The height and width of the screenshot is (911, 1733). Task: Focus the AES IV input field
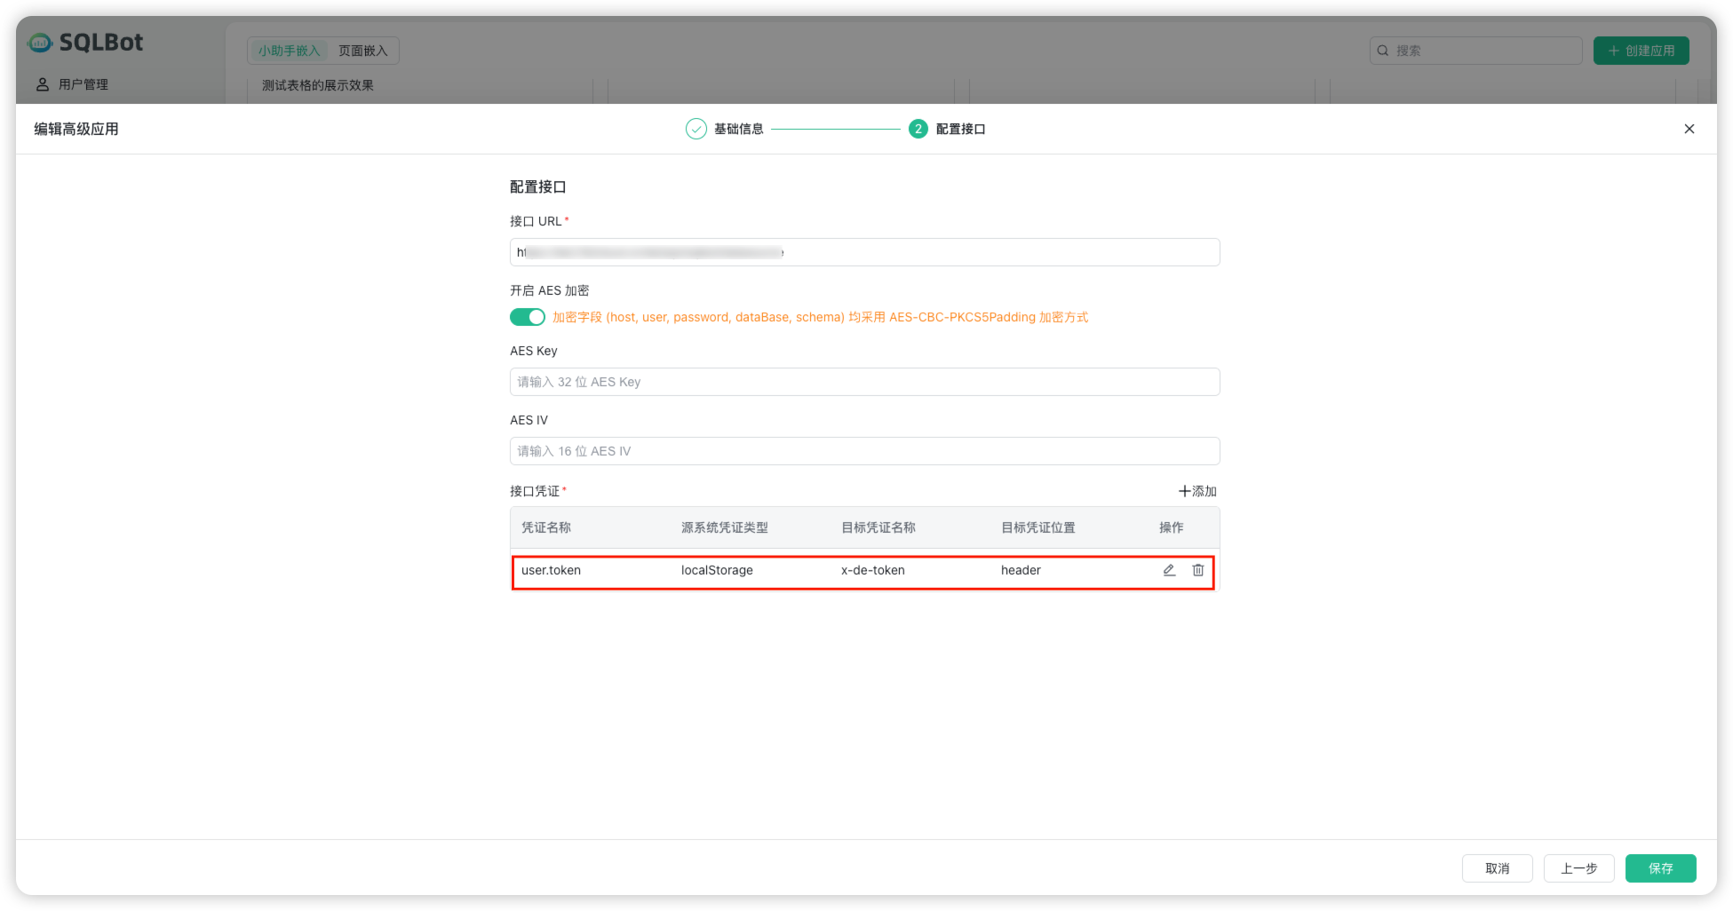[x=864, y=451]
